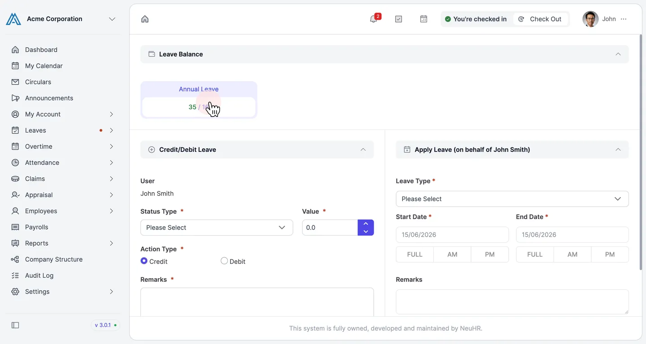This screenshot has width=646, height=344.
Task: Collapse the Leave Balance section
Action: tap(618, 54)
